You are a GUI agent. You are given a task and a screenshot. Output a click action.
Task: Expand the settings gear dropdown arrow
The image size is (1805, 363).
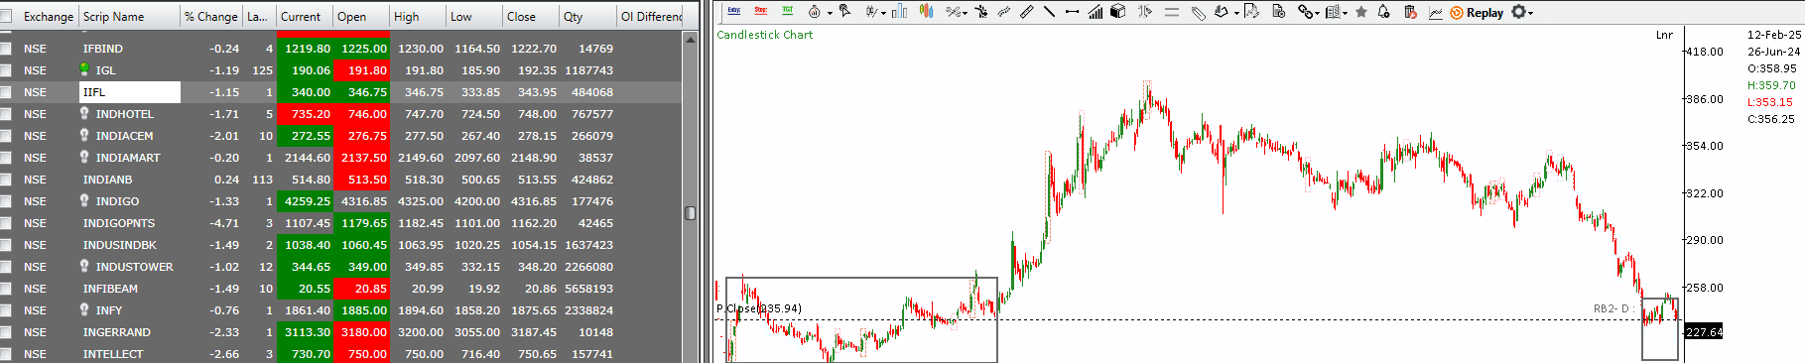(x=1530, y=13)
